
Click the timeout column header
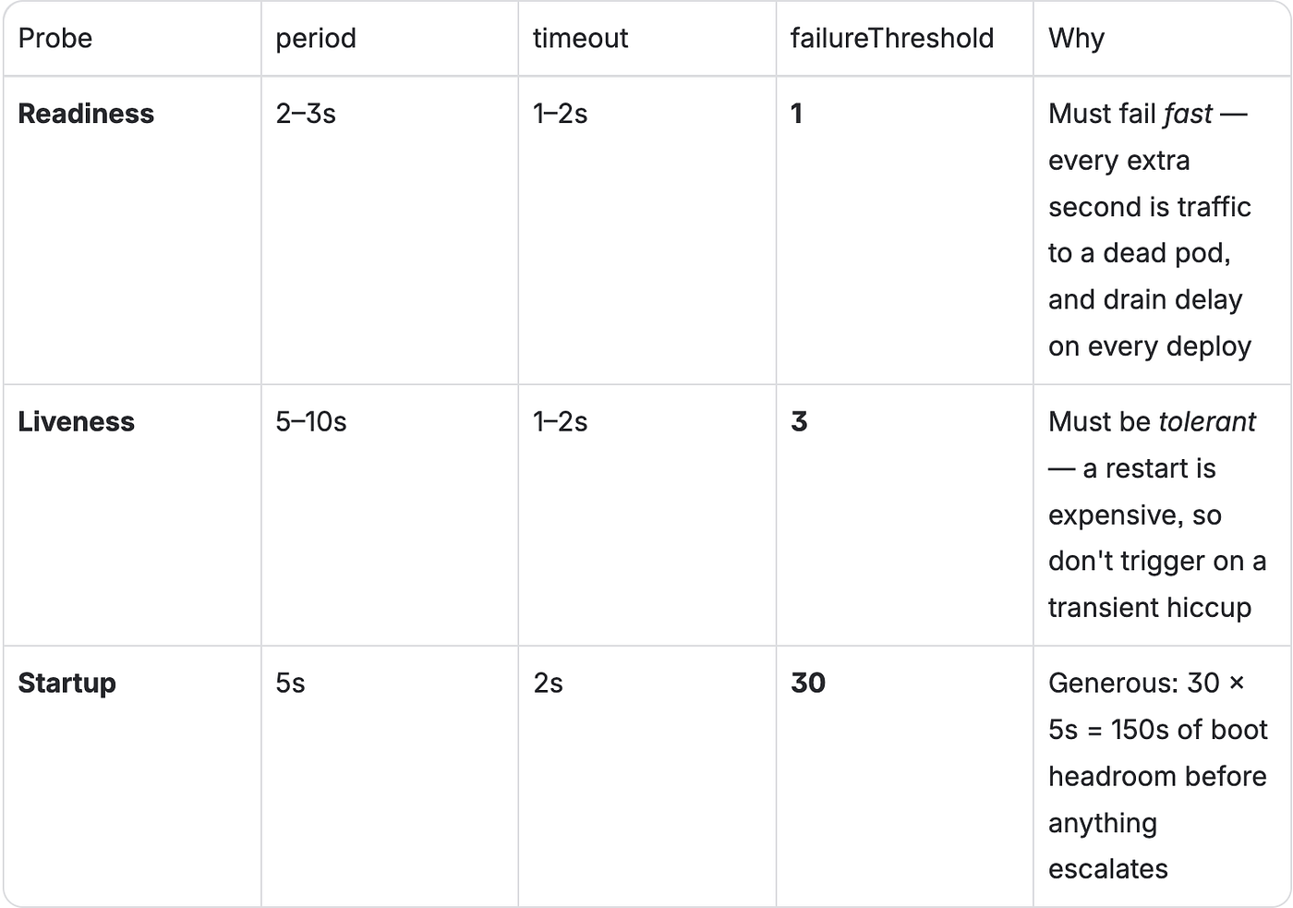click(580, 38)
